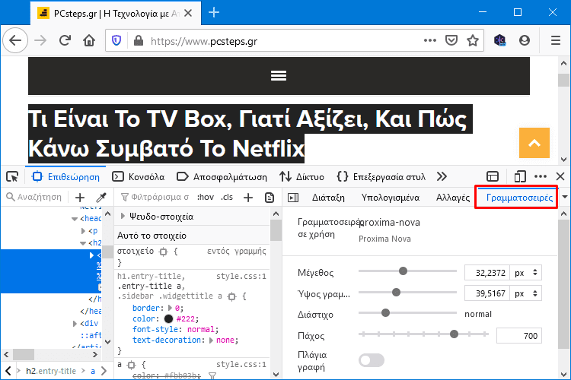
Task: Click the TV Box article headline link
Action: 250,134
